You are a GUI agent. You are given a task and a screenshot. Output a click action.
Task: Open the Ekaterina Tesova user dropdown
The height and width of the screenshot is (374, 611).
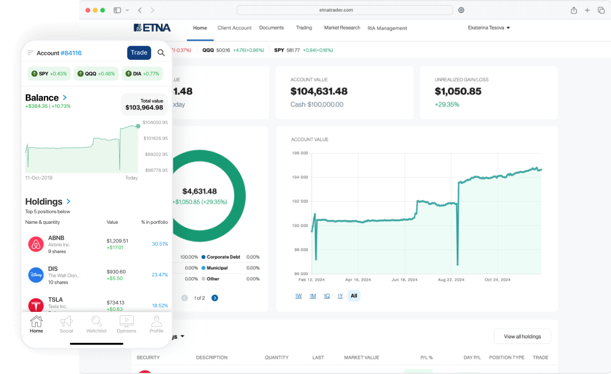click(x=489, y=28)
